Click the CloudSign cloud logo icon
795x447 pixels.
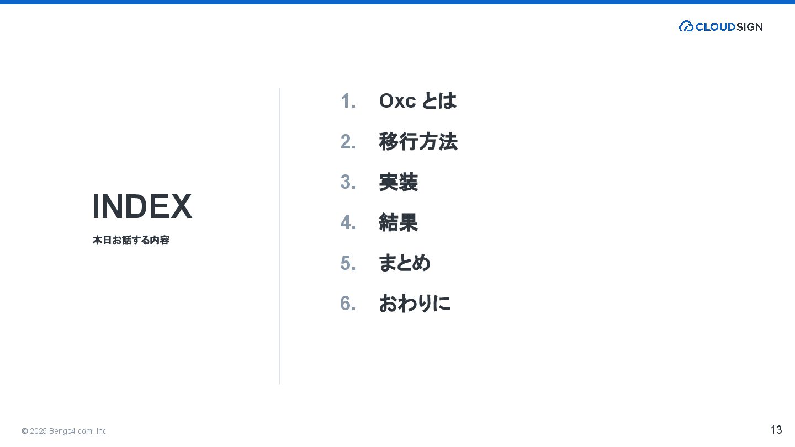click(686, 26)
